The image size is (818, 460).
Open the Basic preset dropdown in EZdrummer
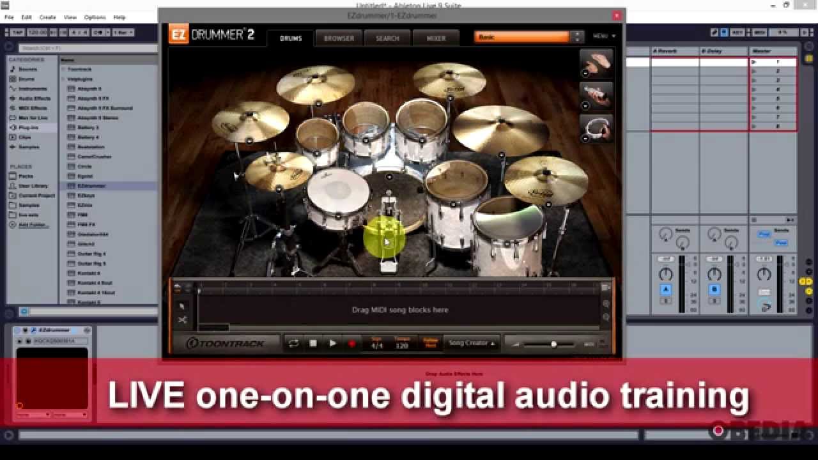[522, 37]
